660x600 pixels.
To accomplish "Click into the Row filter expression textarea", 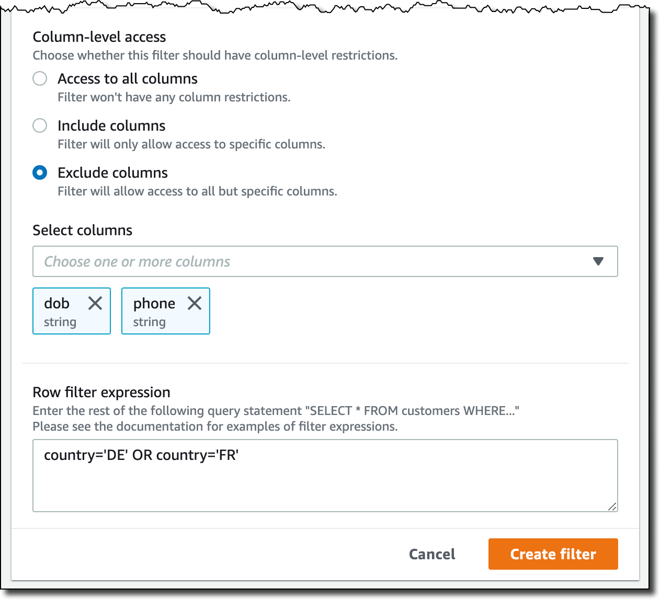I will pos(325,476).
